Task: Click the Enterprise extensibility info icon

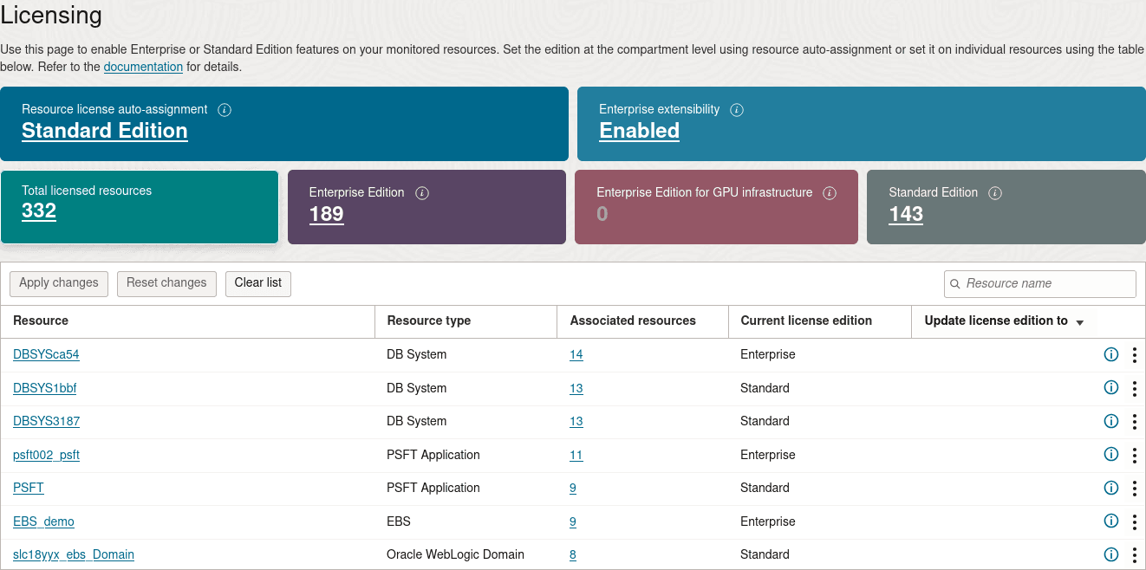Action: click(737, 110)
